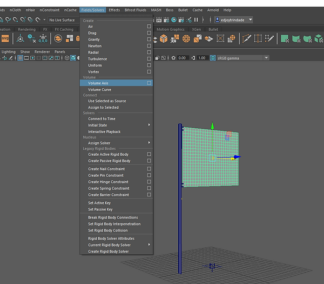Image resolution: width=324 pixels, height=284 pixels.
Task: Click the green flat square shelf icon
Action: pyautogui.click(x=285, y=38)
